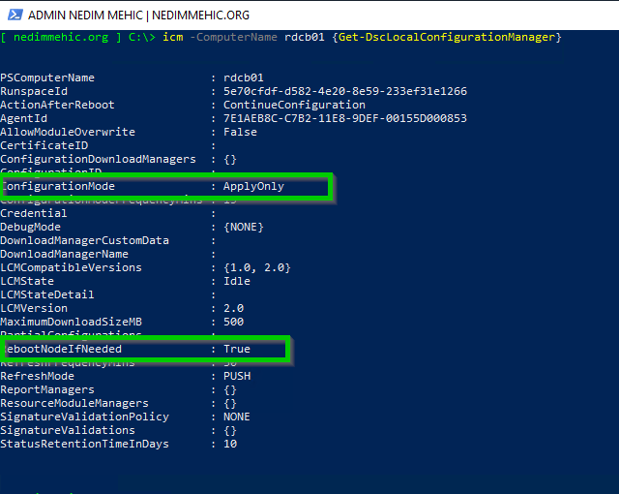Click the highlighted ConfigurationMode property name
619x494 pixels.
pyautogui.click(x=60, y=186)
